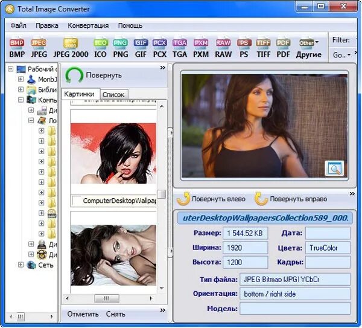Click the Цвета TrueColor field
This screenshot has height=328, width=362.
tap(328, 248)
